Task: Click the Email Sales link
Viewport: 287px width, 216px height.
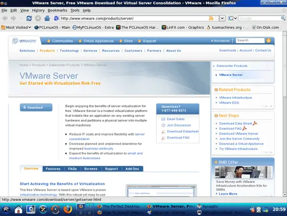Action: coord(175,119)
